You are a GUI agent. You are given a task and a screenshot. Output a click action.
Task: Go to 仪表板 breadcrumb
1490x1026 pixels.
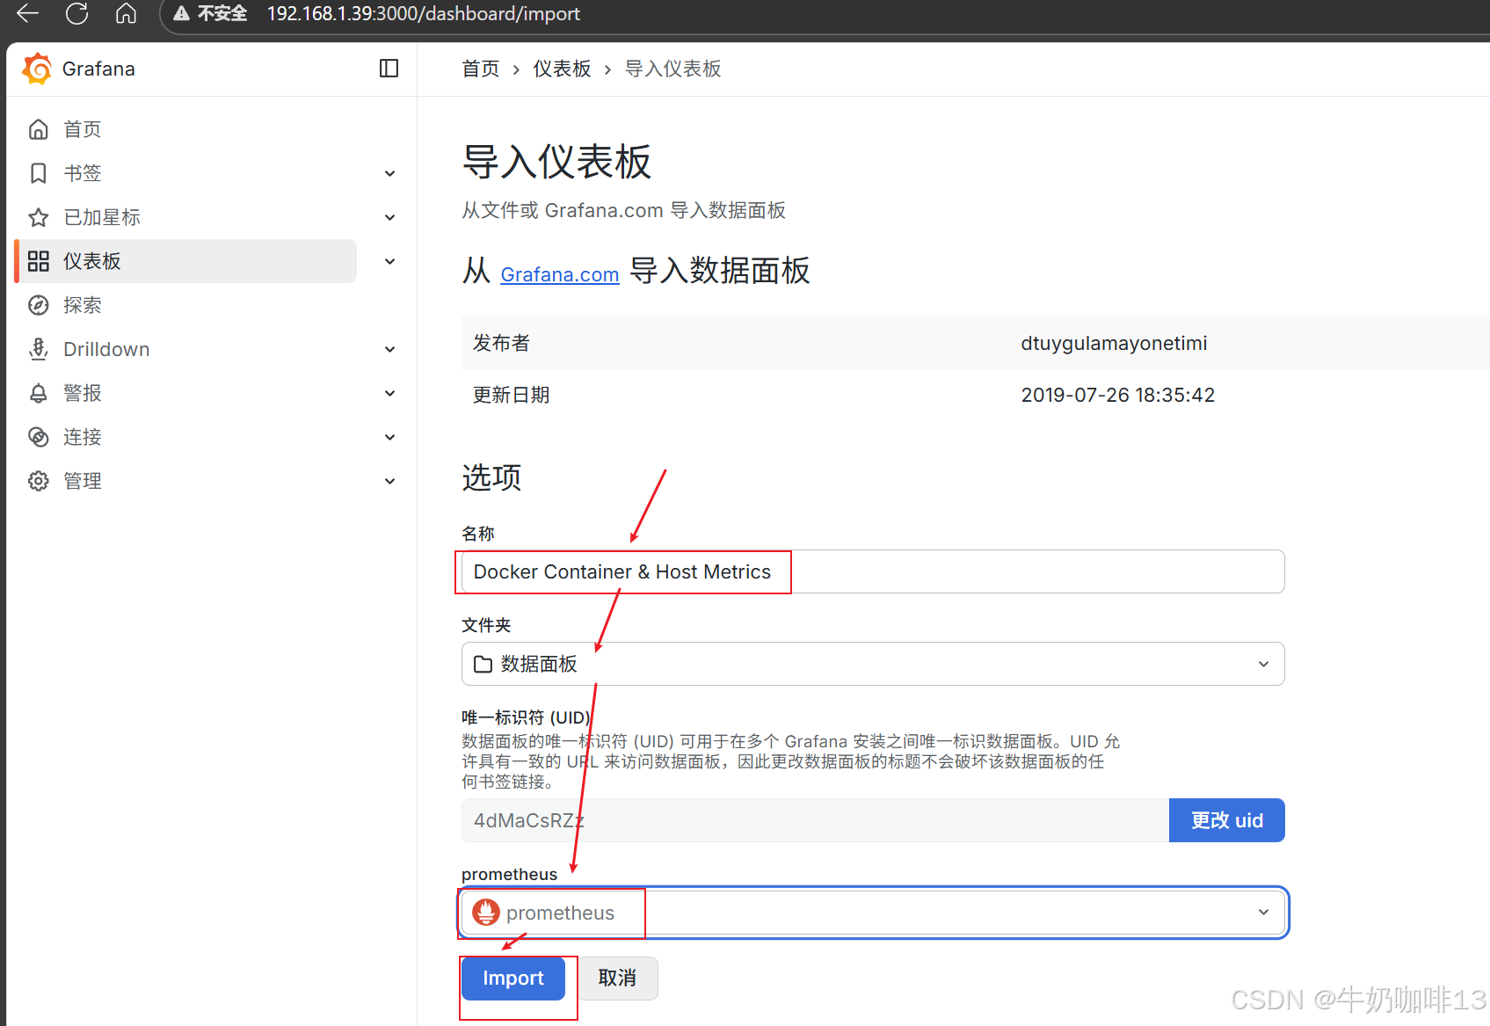click(x=563, y=69)
